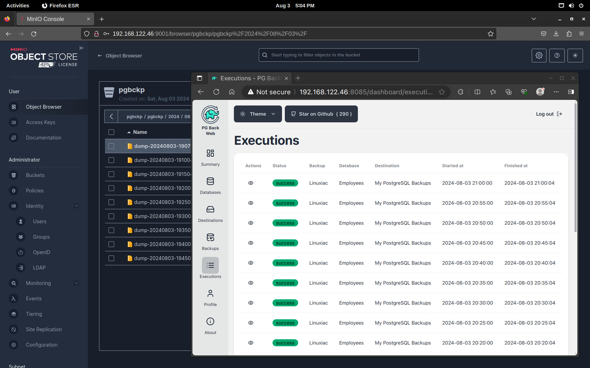Image resolution: width=590 pixels, height=368 pixels.
Task: Open the three-dots menu in inner browser
Action: pyautogui.click(x=556, y=92)
